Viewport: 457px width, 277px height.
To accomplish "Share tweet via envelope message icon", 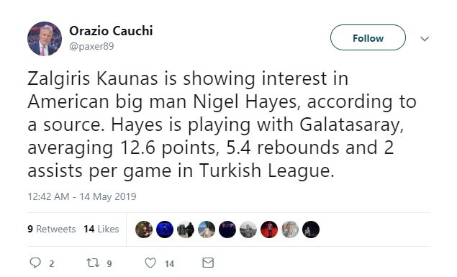I will (x=208, y=263).
